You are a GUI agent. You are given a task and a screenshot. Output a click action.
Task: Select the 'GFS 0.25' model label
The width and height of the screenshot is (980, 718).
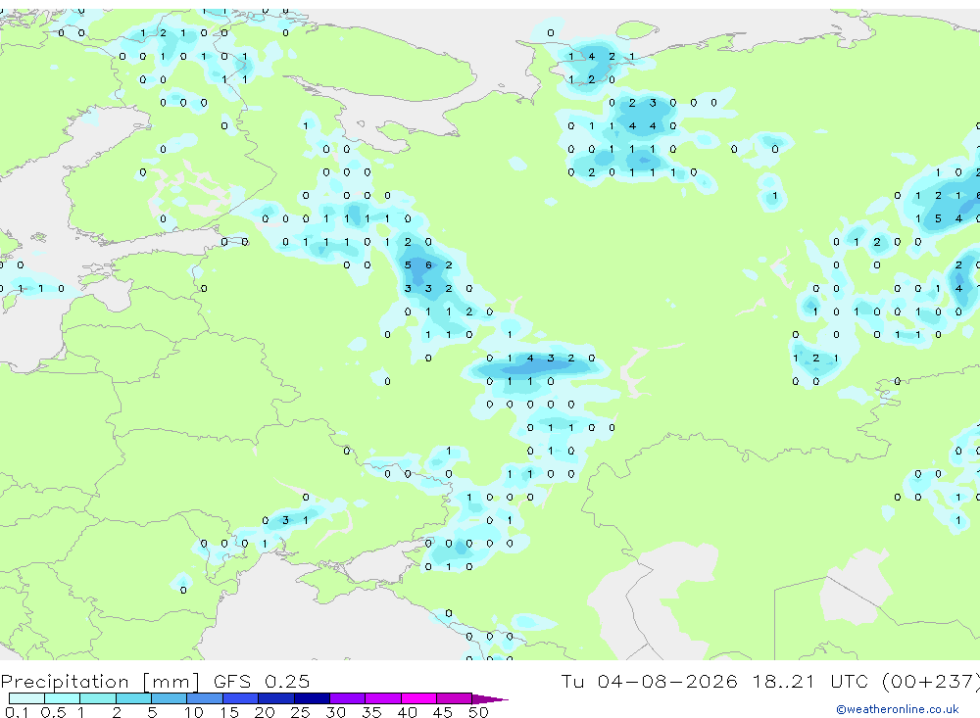point(262,681)
